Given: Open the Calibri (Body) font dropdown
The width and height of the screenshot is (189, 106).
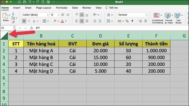Looking at the screenshot, I should 35,15.
